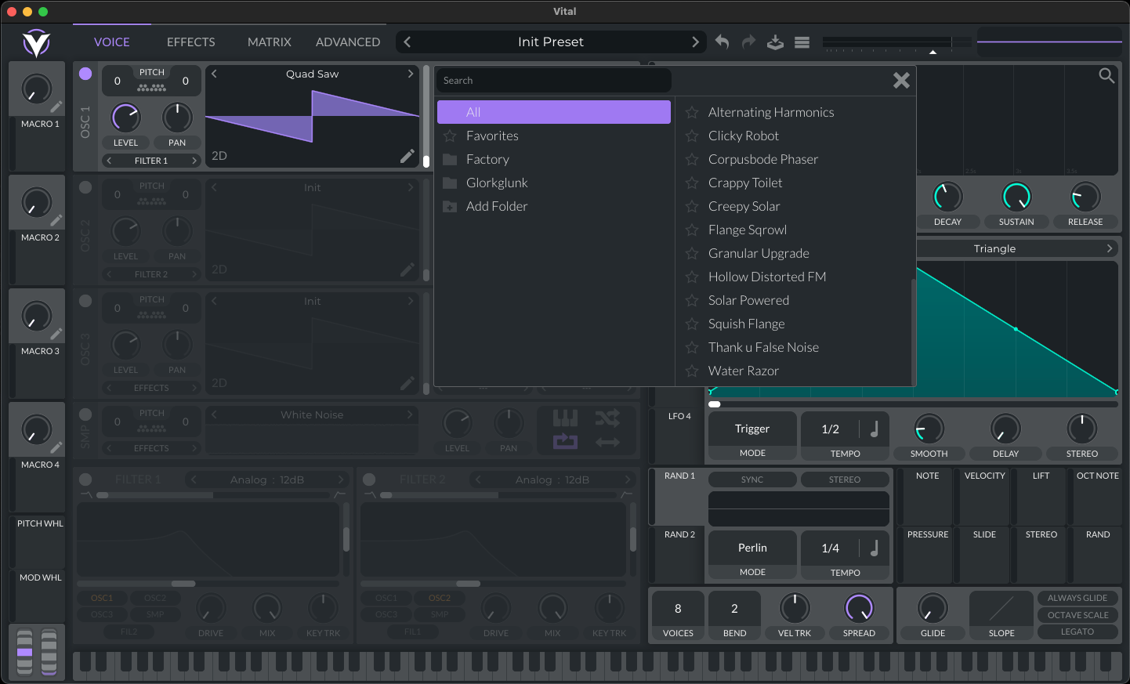Click the SUSTAIN envelope knob

pyautogui.click(x=1016, y=197)
